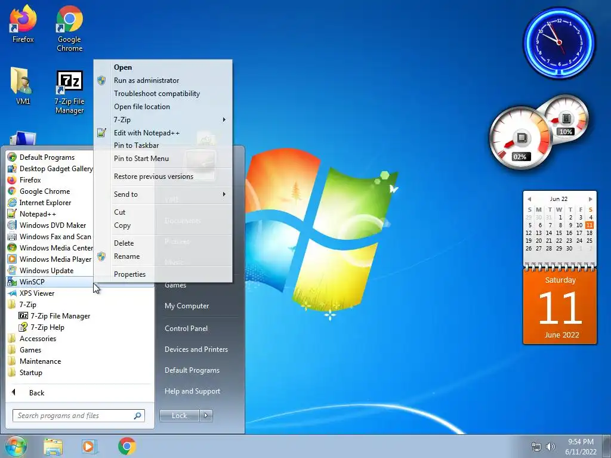Go to previous month in calendar gadget
Viewport: 611px width, 458px height.
[529, 199]
